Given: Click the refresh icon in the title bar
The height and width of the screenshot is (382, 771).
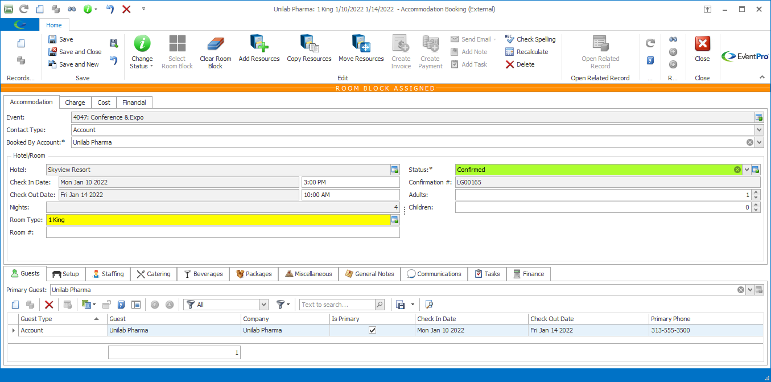Looking at the screenshot, I should click(x=24, y=9).
